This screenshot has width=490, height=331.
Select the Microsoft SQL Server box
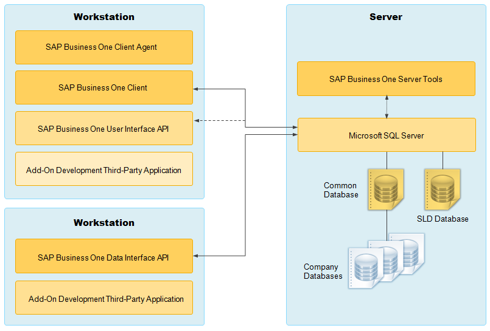tap(387, 135)
